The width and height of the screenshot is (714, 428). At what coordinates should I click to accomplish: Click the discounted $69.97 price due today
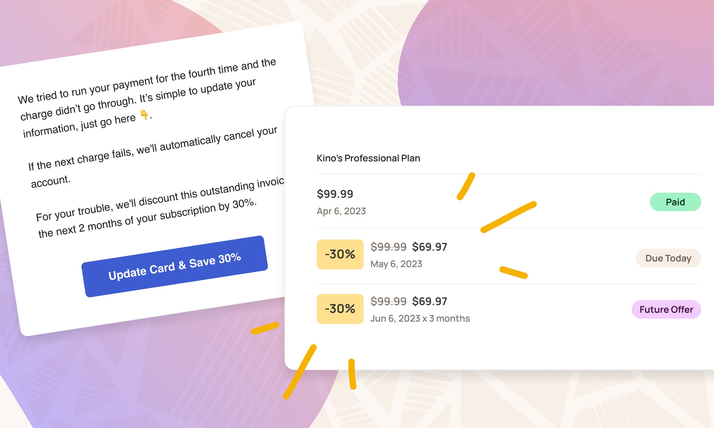[429, 247]
